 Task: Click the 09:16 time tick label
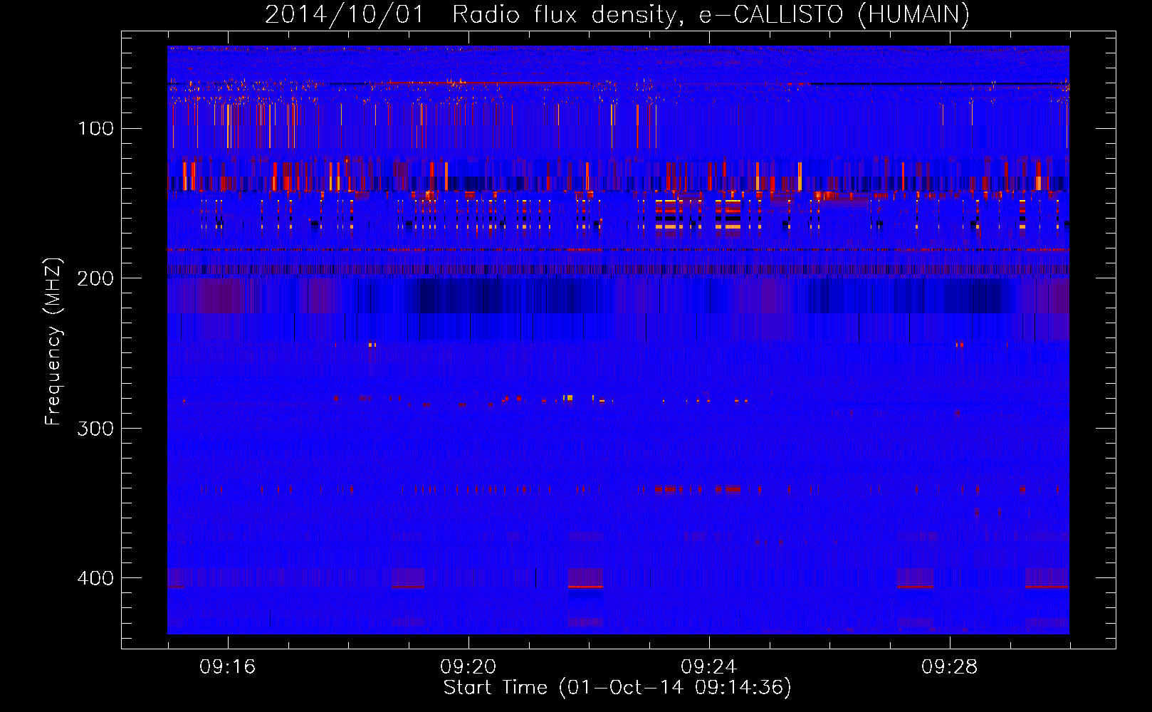click(x=227, y=667)
